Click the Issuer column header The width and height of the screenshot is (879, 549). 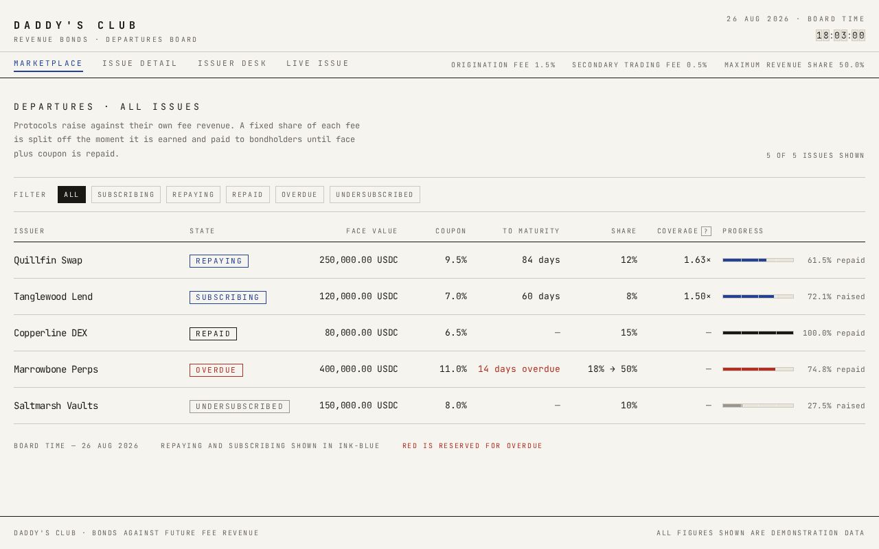click(30, 231)
